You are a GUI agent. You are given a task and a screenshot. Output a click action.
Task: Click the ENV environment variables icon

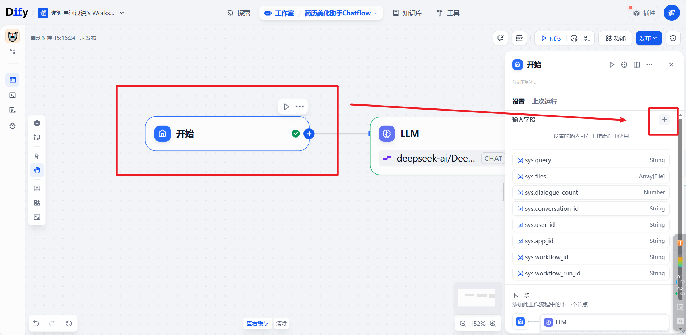pos(519,38)
